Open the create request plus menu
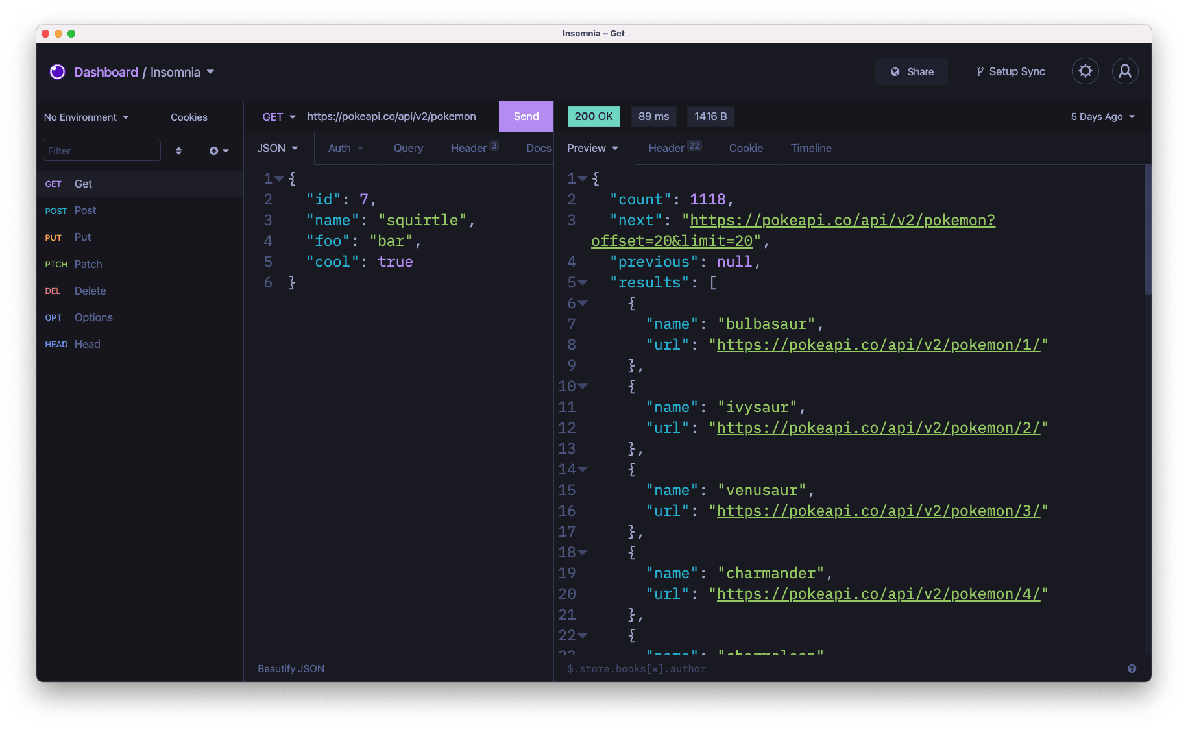Screen dimensions: 1188x730 click(219, 151)
